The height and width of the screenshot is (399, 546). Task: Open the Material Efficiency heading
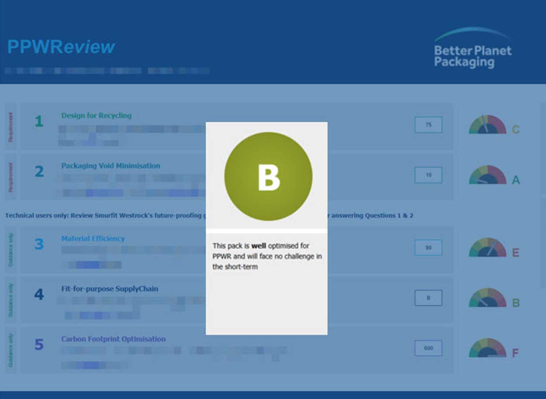pyautogui.click(x=93, y=239)
